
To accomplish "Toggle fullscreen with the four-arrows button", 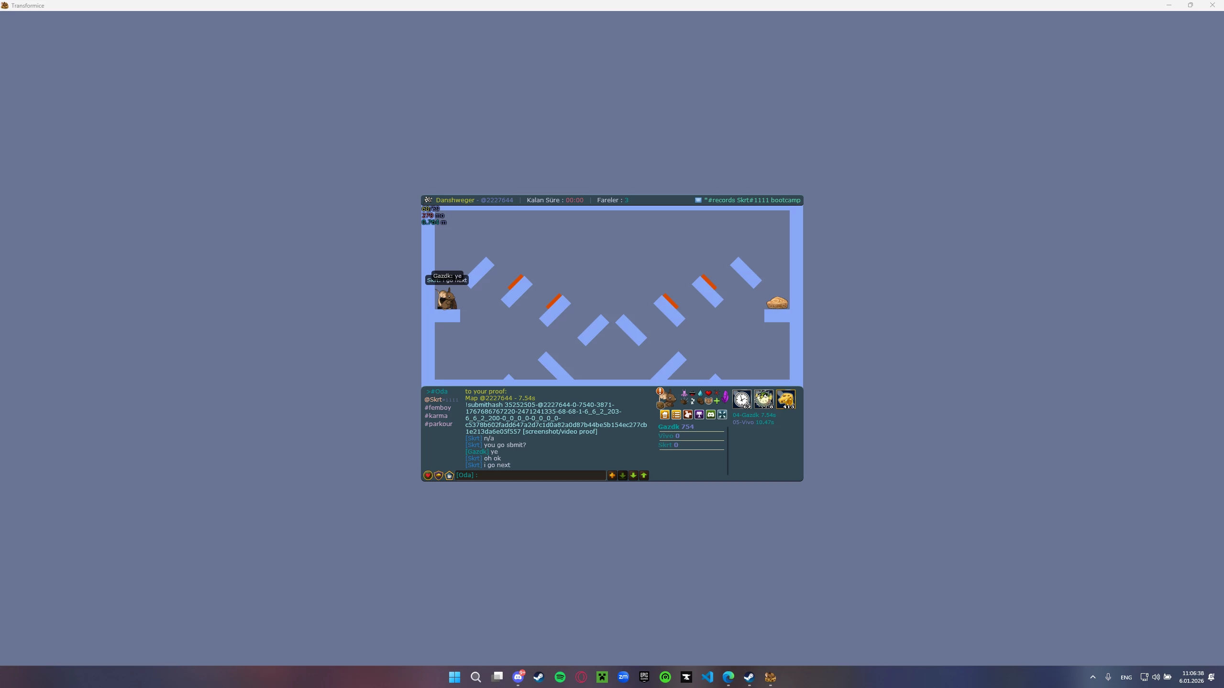I will pyautogui.click(x=722, y=415).
